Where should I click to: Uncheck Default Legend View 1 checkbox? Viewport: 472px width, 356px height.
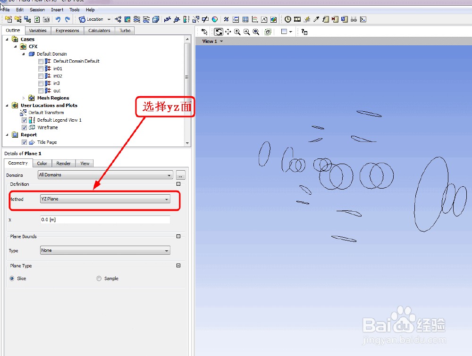[x=25, y=120]
